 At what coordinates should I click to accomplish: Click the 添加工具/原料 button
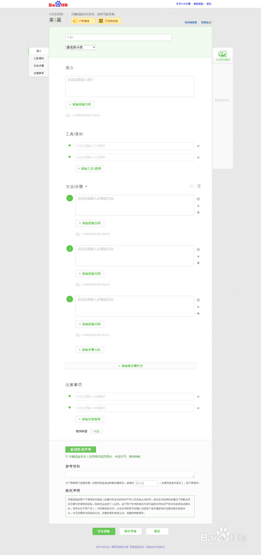(90, 168)
